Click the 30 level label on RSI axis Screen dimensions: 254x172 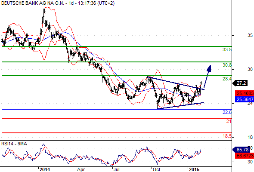(x=250, y=162)
